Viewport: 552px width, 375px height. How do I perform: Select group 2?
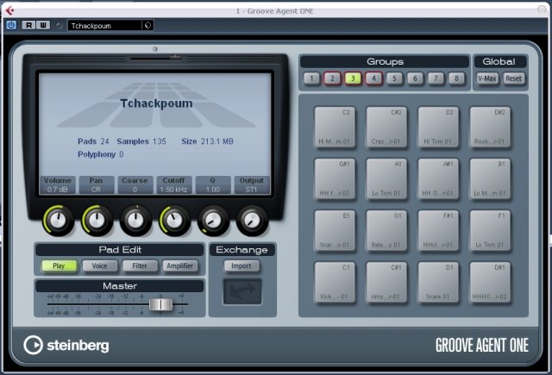tap(332, 78)
